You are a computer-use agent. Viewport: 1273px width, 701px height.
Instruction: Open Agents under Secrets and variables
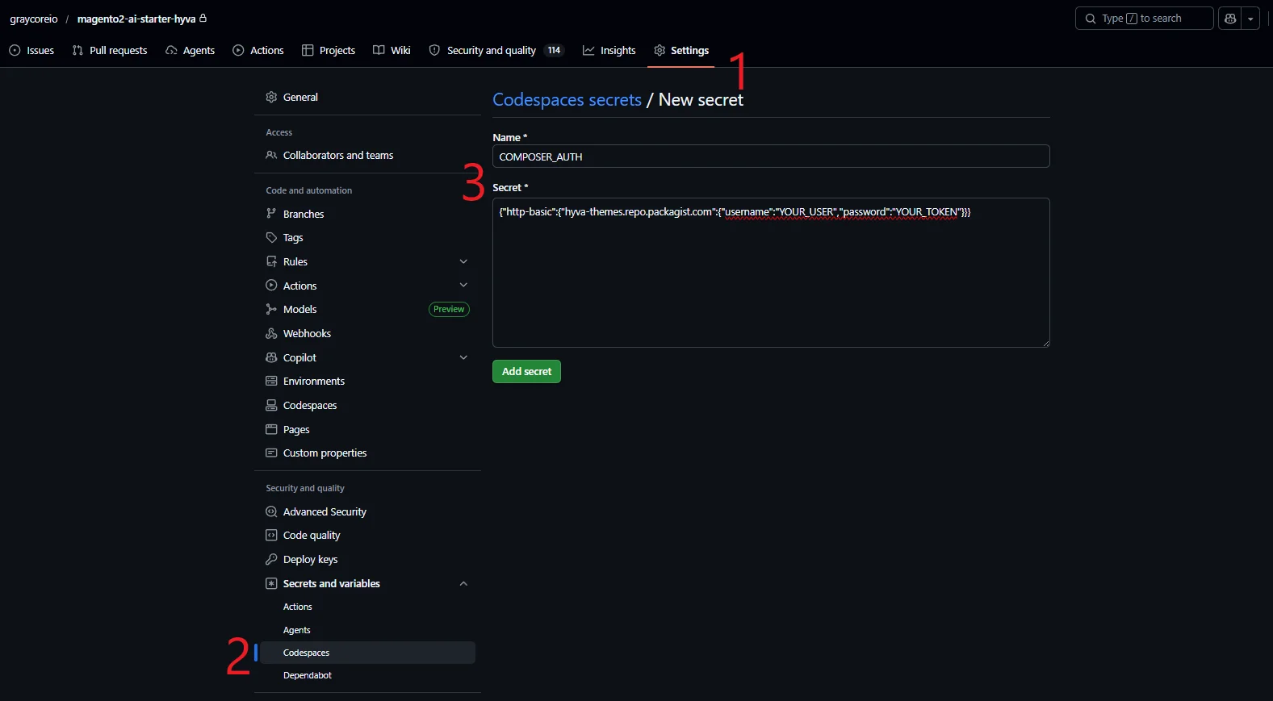click(296, 631)
